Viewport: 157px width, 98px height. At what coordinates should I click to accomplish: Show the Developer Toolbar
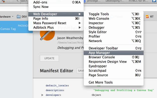pos(114,48)
